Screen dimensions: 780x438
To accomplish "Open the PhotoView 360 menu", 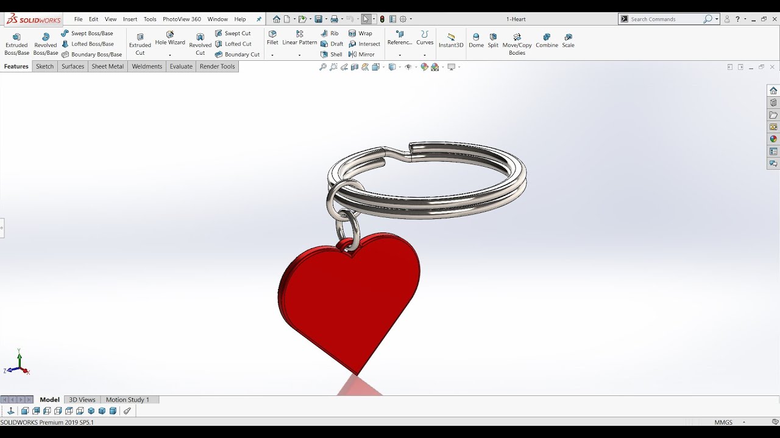I will [x=182, y=19].
